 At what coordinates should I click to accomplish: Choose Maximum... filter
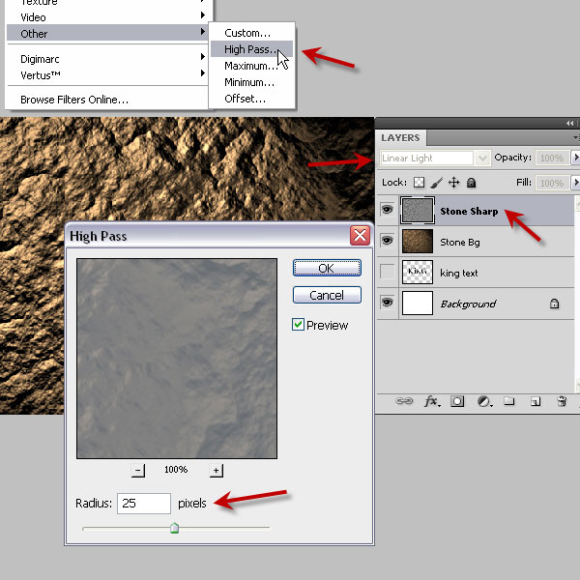[x=251, y=66]
